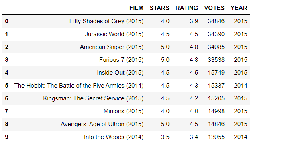Click the STARS column header

[x=159, y=8]
